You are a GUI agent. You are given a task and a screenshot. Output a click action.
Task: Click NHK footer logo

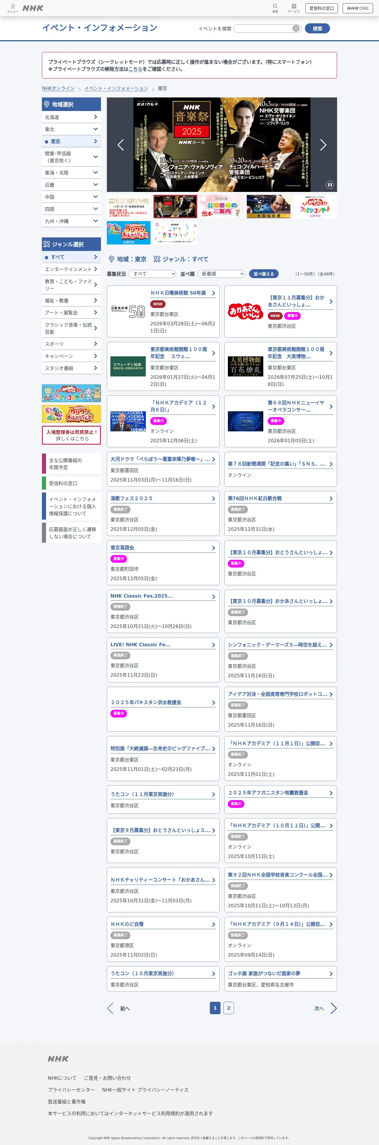(x=58, y=1059)
